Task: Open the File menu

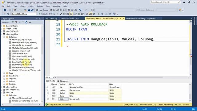Action: tap(3, 6)
